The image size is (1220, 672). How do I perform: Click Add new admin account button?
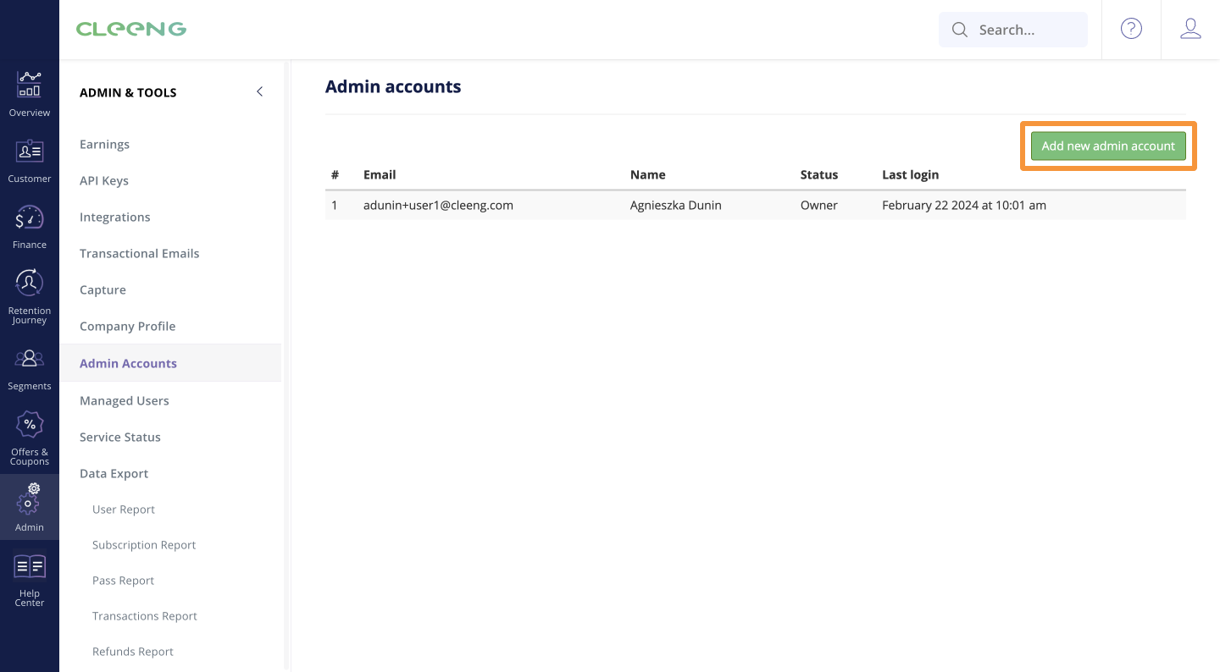tap(1108, 146)
